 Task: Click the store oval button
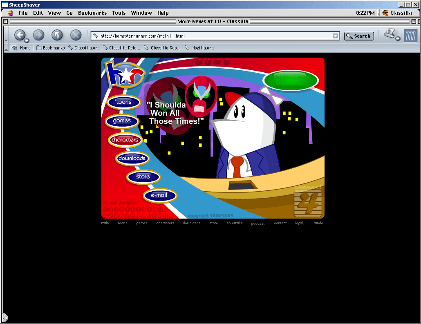click(x=143, y=177)
